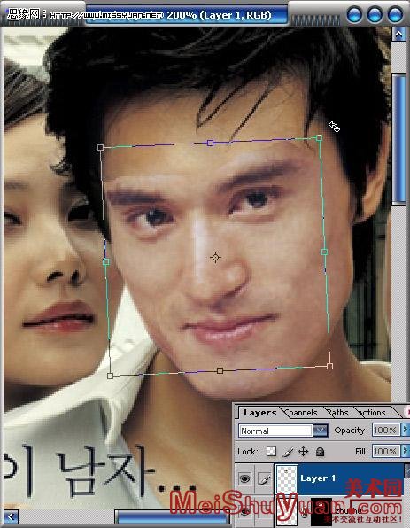Click the vertical scrollbar thumb

(x=398, y=139)
